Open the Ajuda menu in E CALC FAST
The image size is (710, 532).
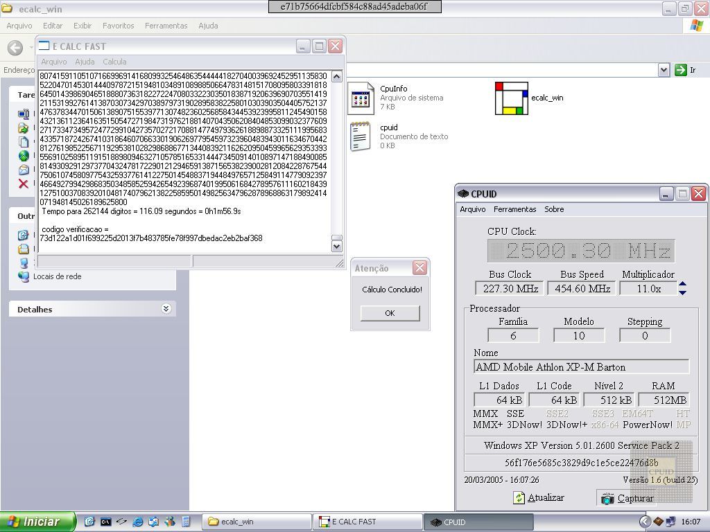pos(85,62)
